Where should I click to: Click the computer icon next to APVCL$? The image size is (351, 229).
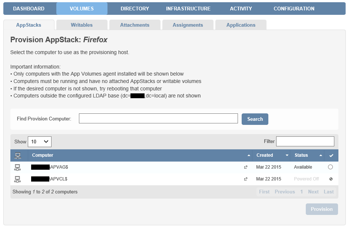pos(17,179)
